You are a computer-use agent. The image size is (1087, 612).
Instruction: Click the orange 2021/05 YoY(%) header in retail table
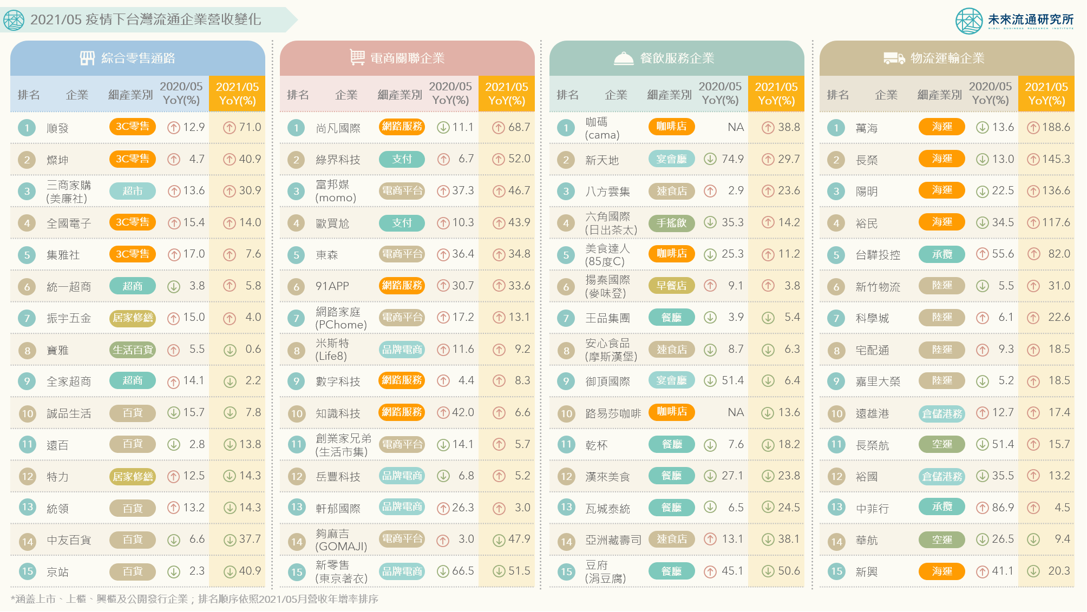click(237, 94)
